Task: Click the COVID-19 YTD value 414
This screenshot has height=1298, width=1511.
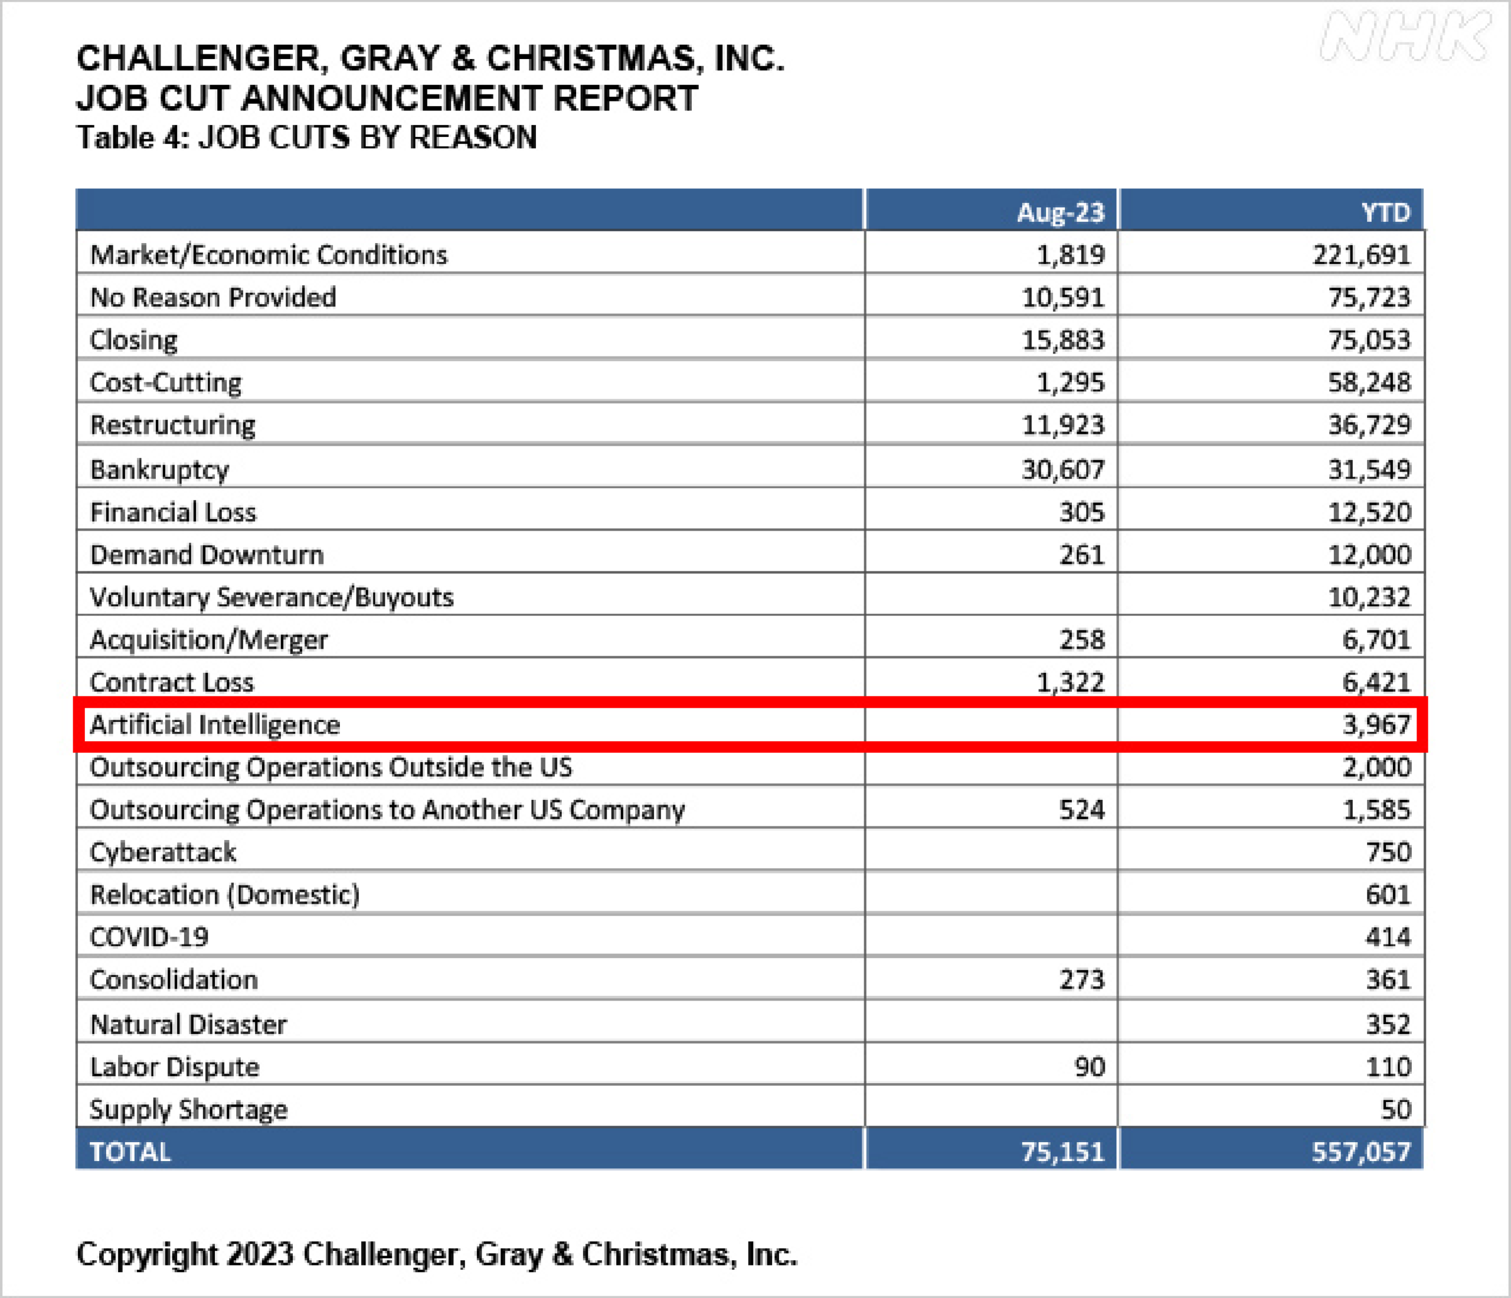Action: pos(1388,937)
